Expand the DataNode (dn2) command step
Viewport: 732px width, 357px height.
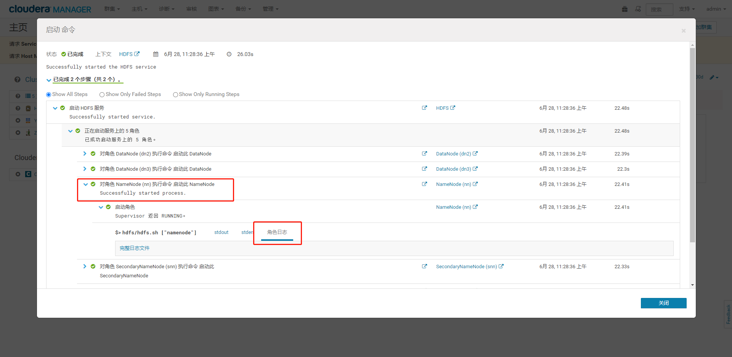[85, 154]
